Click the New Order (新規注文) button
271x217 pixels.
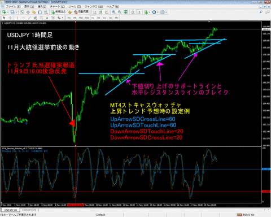tap(59, 12)
